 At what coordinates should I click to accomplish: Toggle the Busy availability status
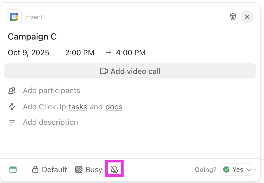coord(89,169)
